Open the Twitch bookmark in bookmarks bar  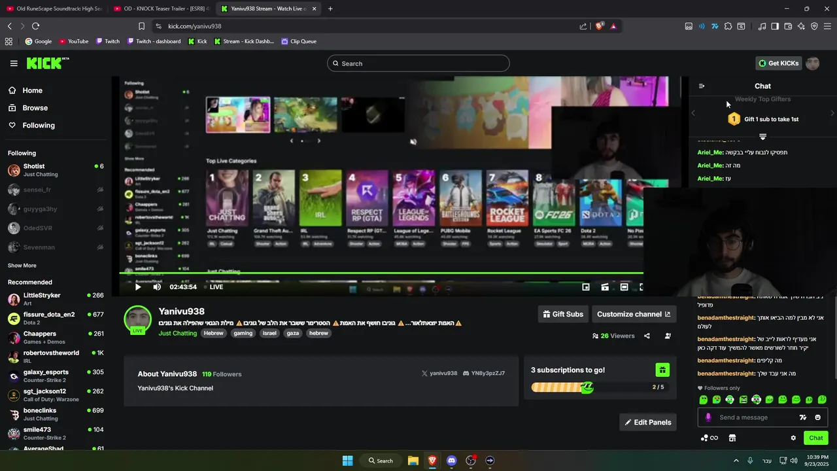(x=108, y=41)
